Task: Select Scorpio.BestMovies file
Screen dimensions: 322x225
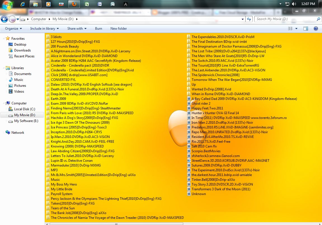Action: click(206, 151)
